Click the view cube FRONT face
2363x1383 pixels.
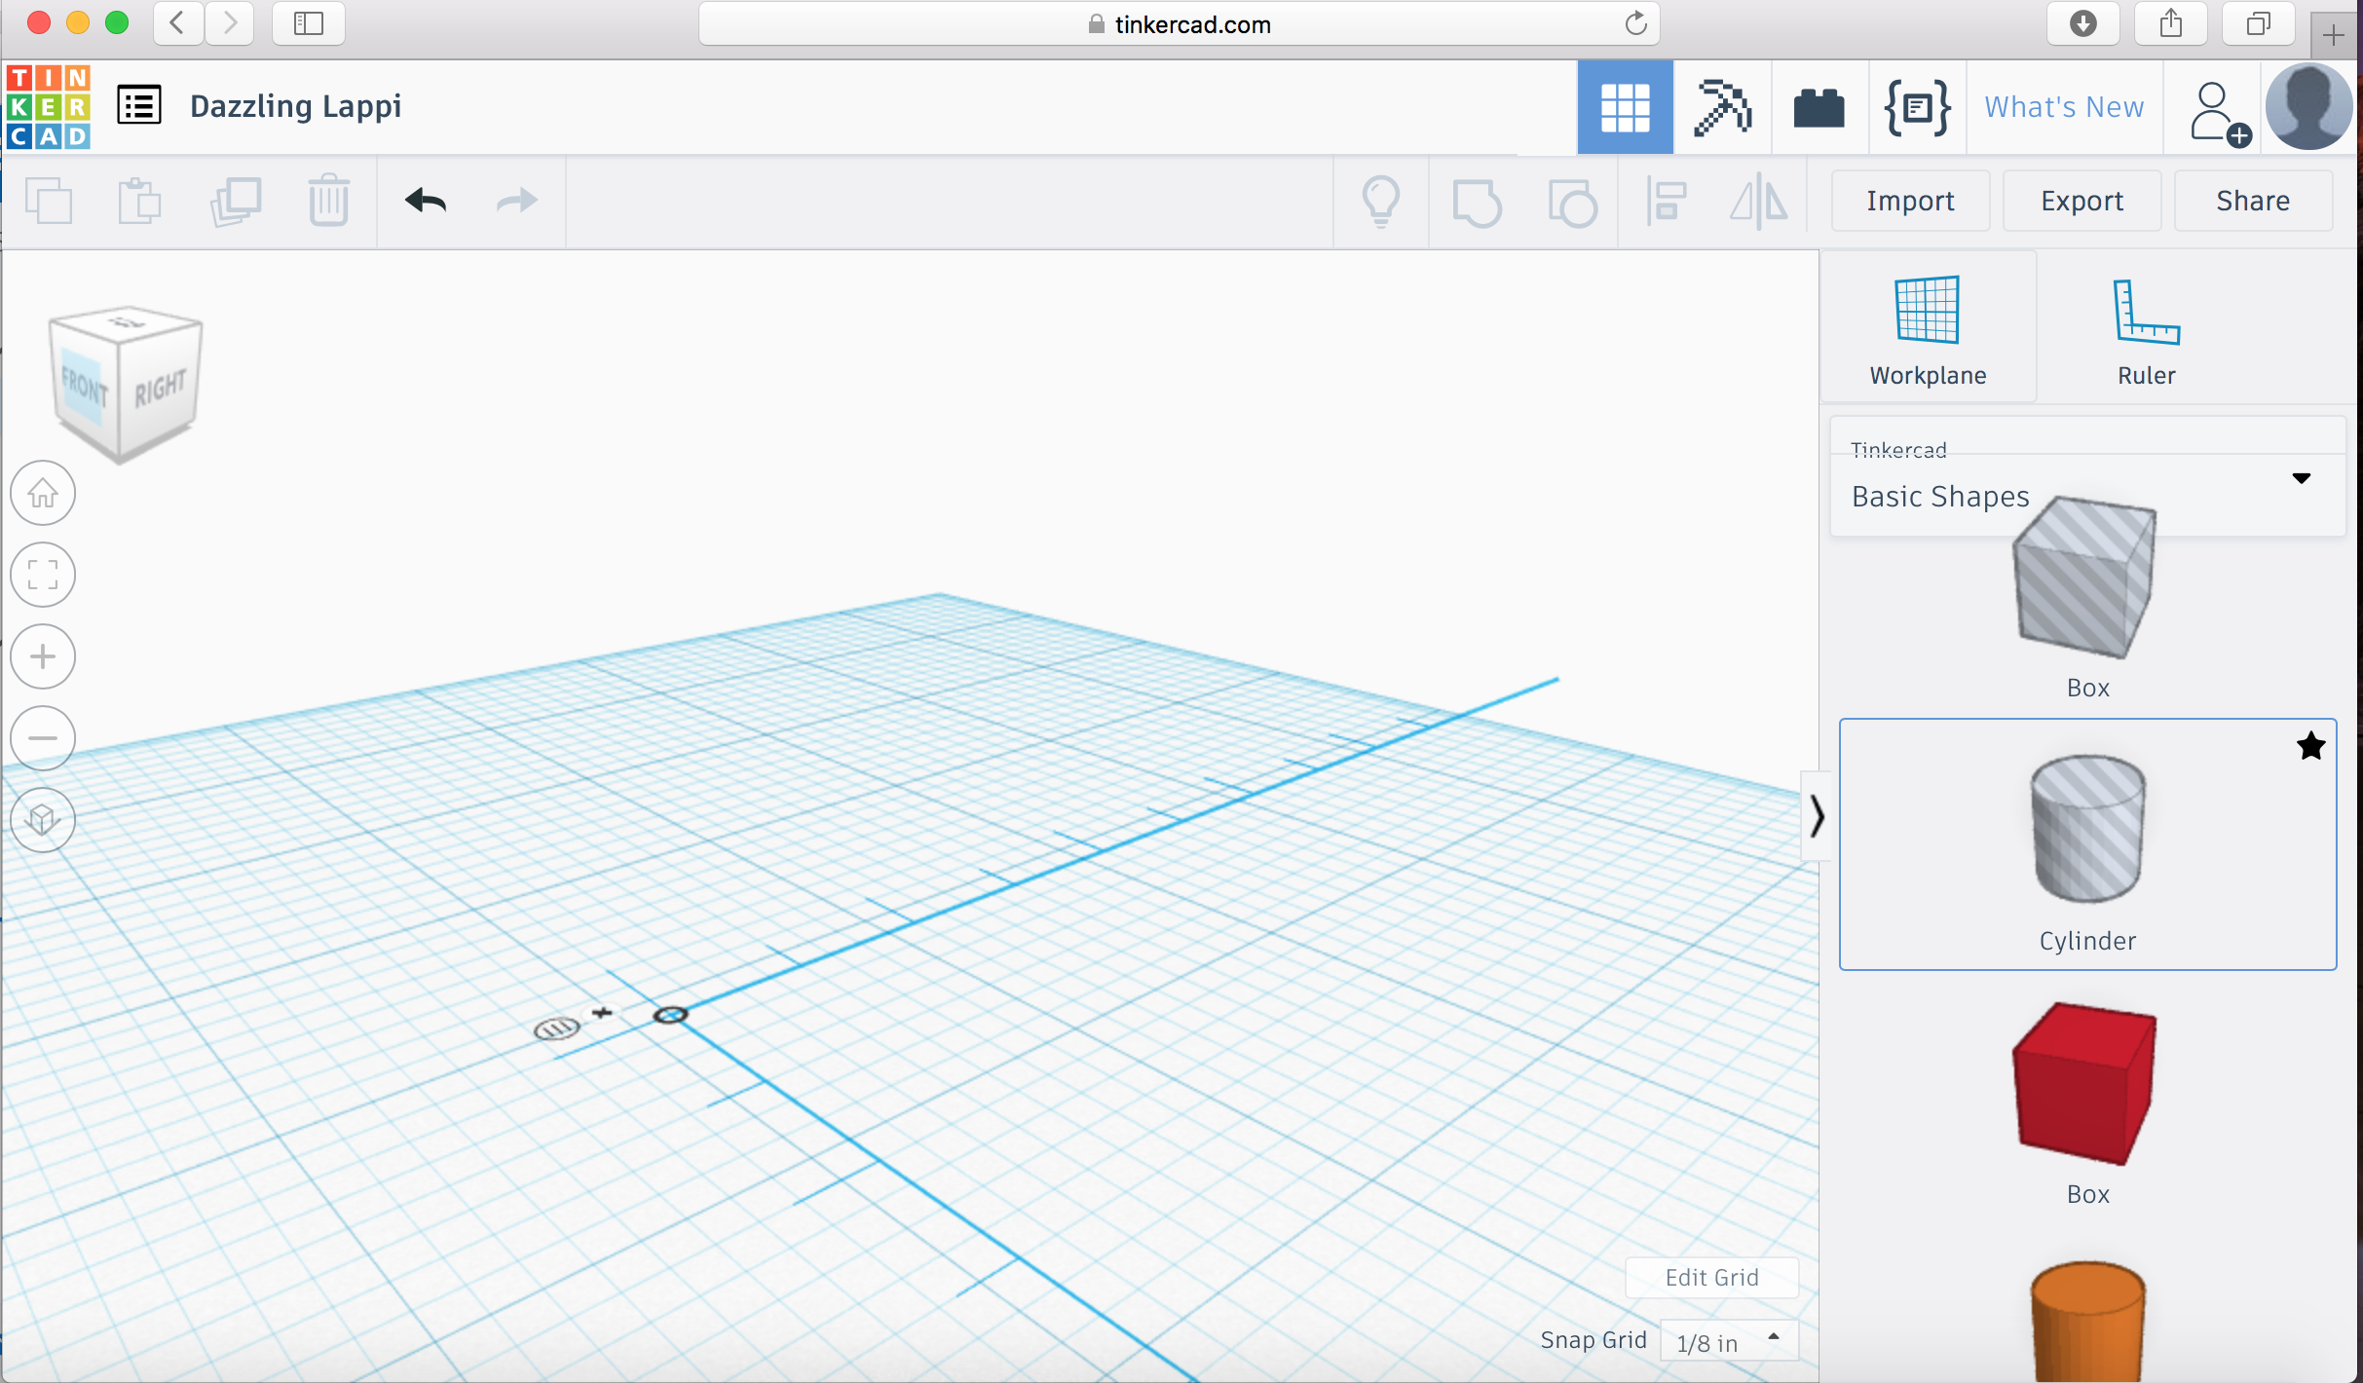click(84, 388)
